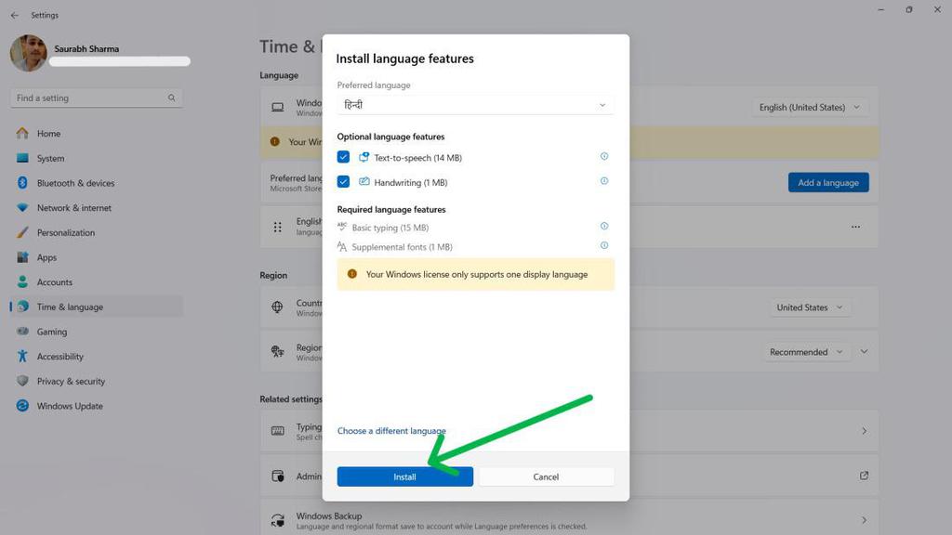Open more options for English language row

pyautogui.click(x=855, y=227)
